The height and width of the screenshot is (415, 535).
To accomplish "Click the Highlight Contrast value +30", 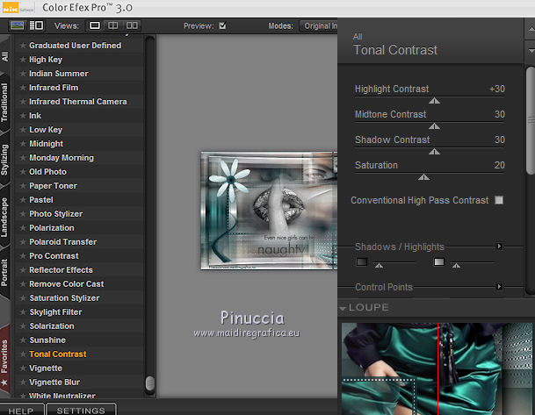I will (497, 89).
